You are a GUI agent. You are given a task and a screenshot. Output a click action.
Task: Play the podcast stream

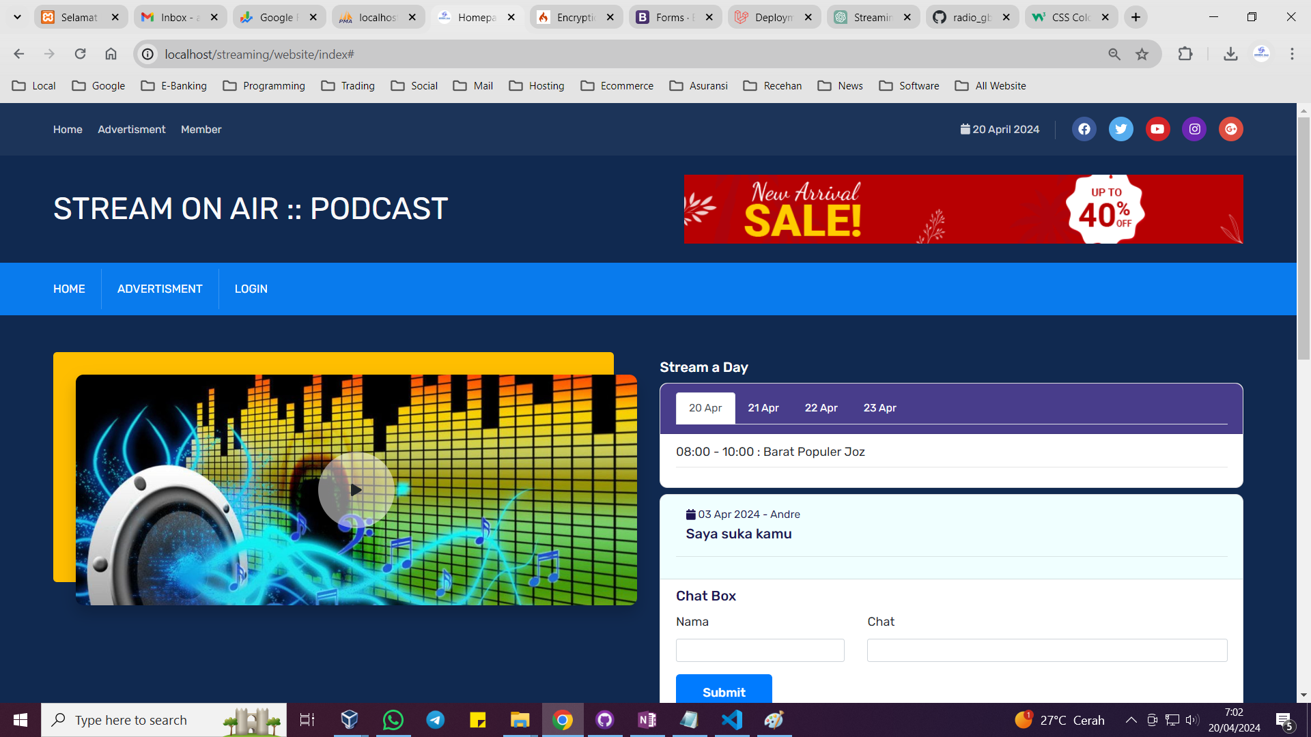356,489
